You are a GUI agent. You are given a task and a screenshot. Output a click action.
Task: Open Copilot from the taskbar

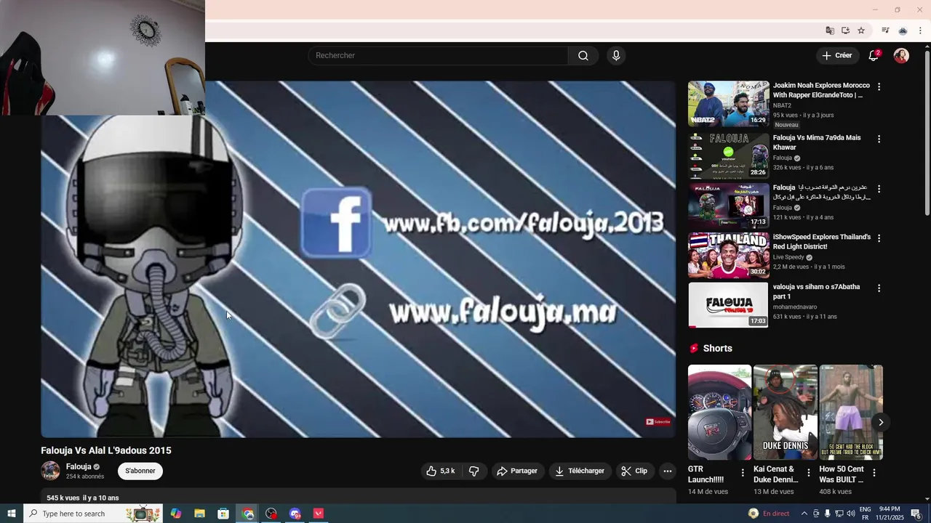tap(176, 514)
